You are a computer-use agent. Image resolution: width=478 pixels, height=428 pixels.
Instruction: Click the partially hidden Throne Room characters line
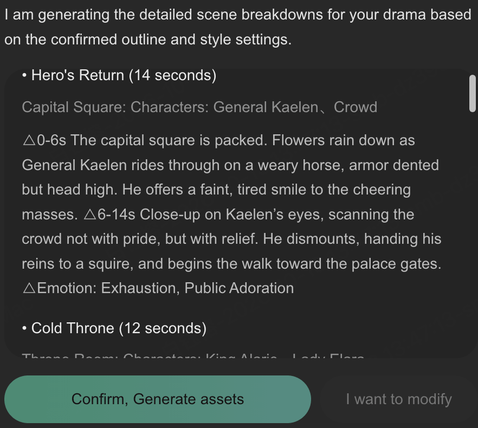point(193,355)
